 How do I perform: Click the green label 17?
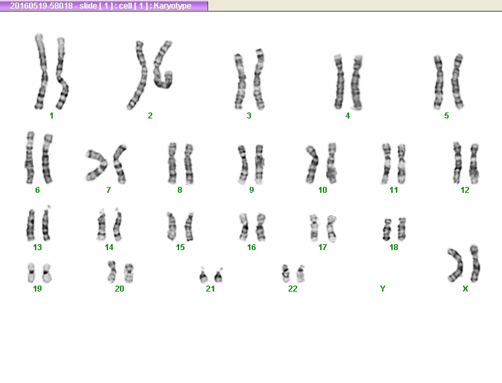pyautogui.click(x=323, y=247)
